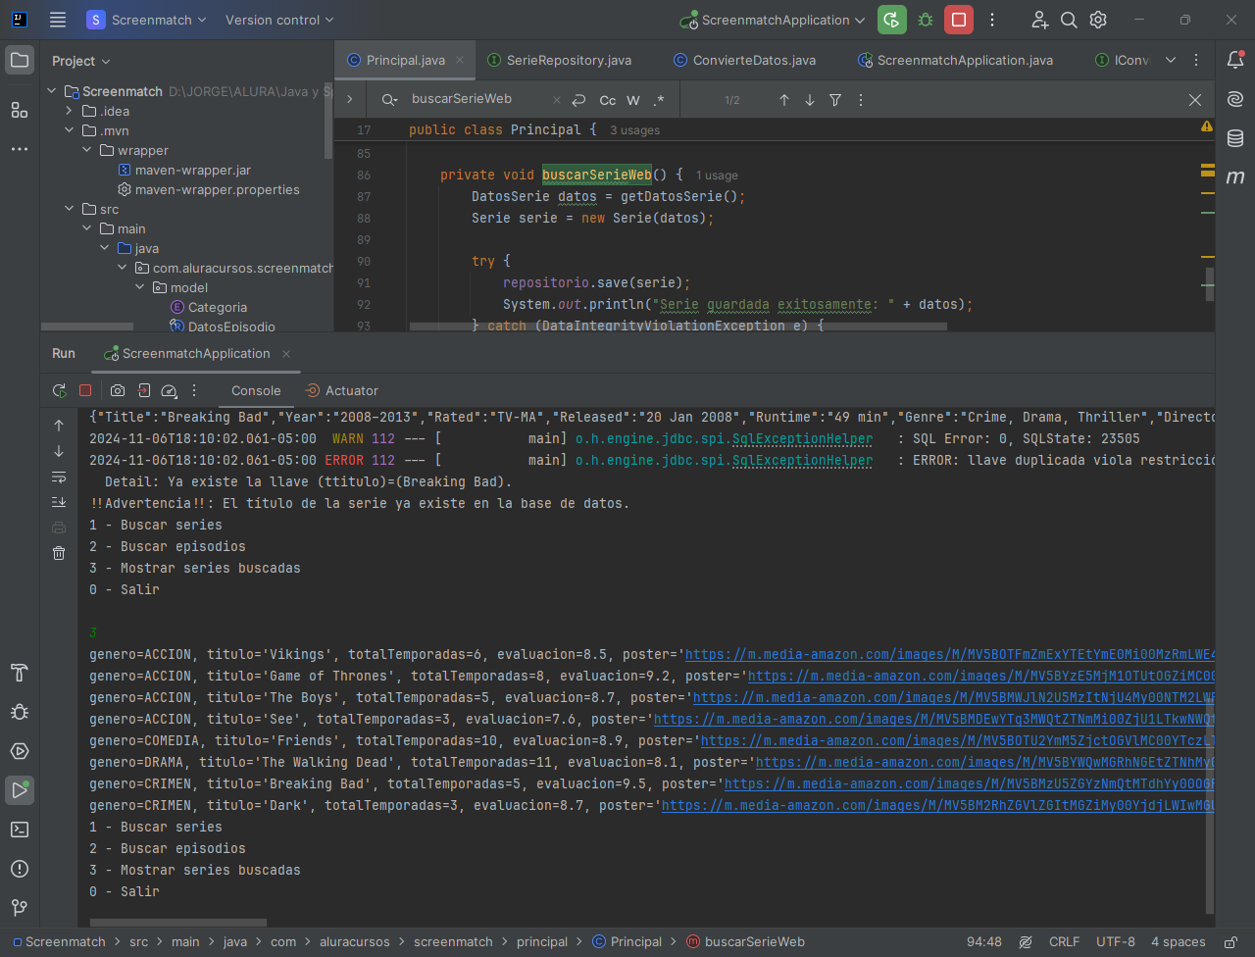The height and width of the screenshot is (957, 1255).
Task: Toggle soft-wrap in console
Action: click(59, 477)
